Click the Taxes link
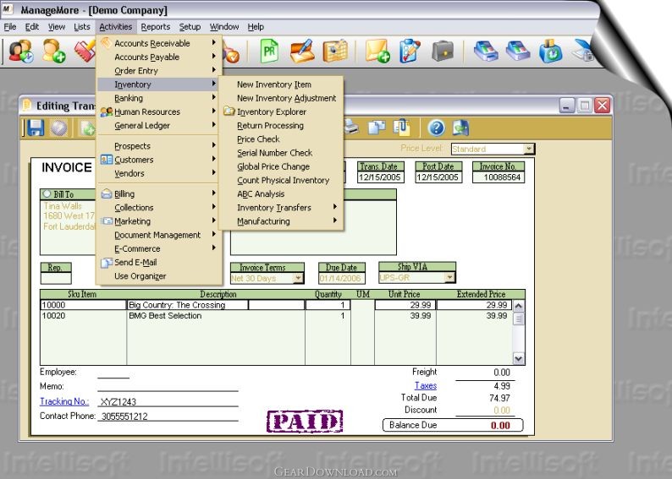Viewport: 672px width, 479px height. click(426, 385)
